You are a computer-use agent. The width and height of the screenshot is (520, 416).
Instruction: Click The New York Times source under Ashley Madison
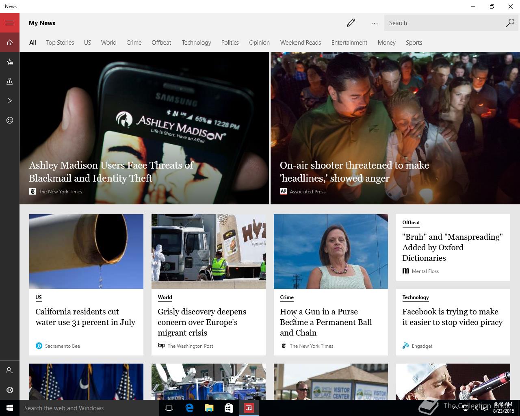point(61,192)
